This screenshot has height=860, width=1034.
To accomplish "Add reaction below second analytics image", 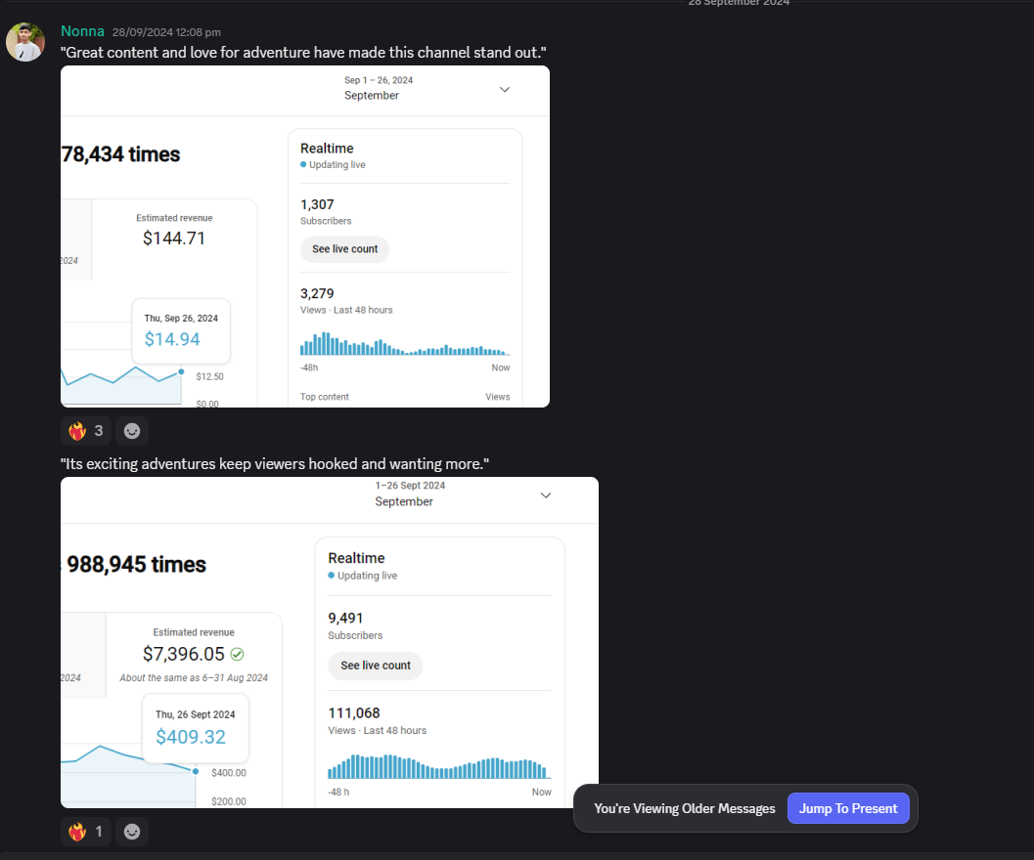I will (x=132, y=832).
